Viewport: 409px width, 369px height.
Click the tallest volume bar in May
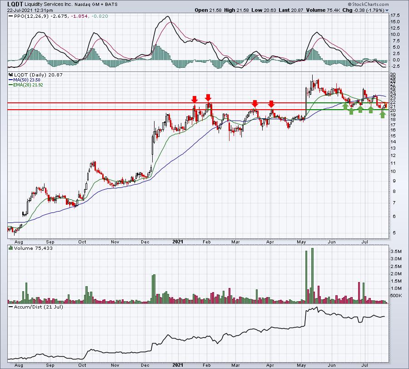tap(312, 276)
